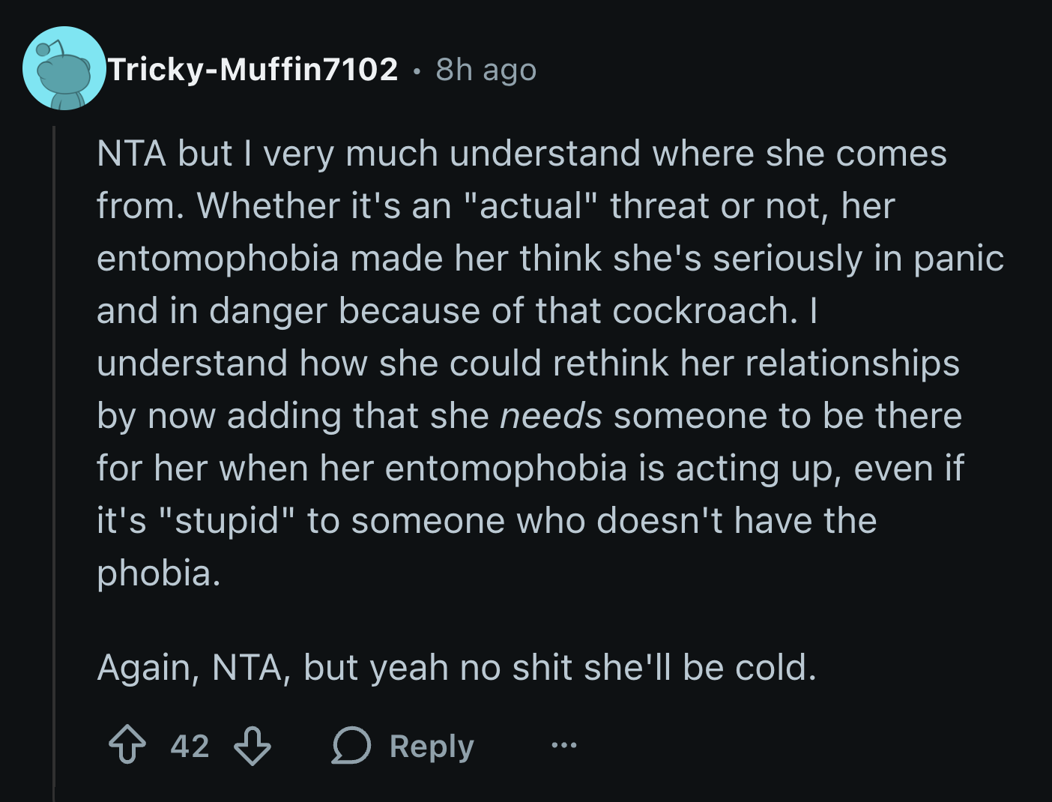This screenshot has height=802, width=1052.
Task: Click the speech bubble reply icon
Action: pos(352,745)
